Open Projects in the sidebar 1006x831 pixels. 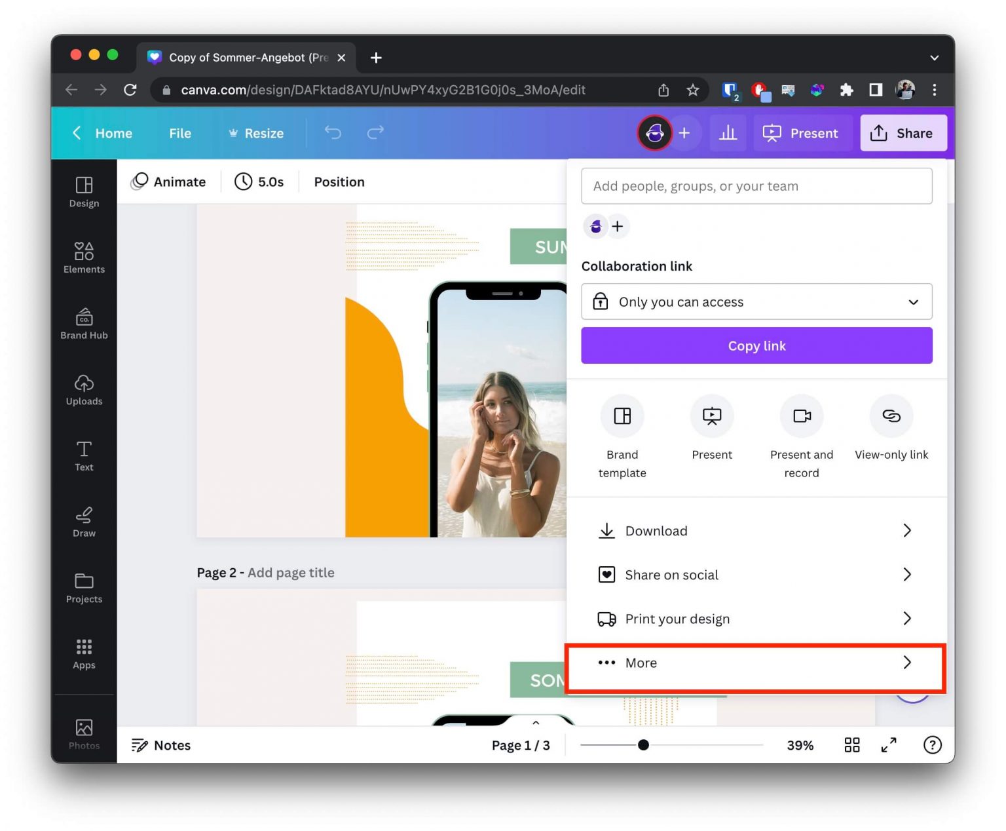84,588
